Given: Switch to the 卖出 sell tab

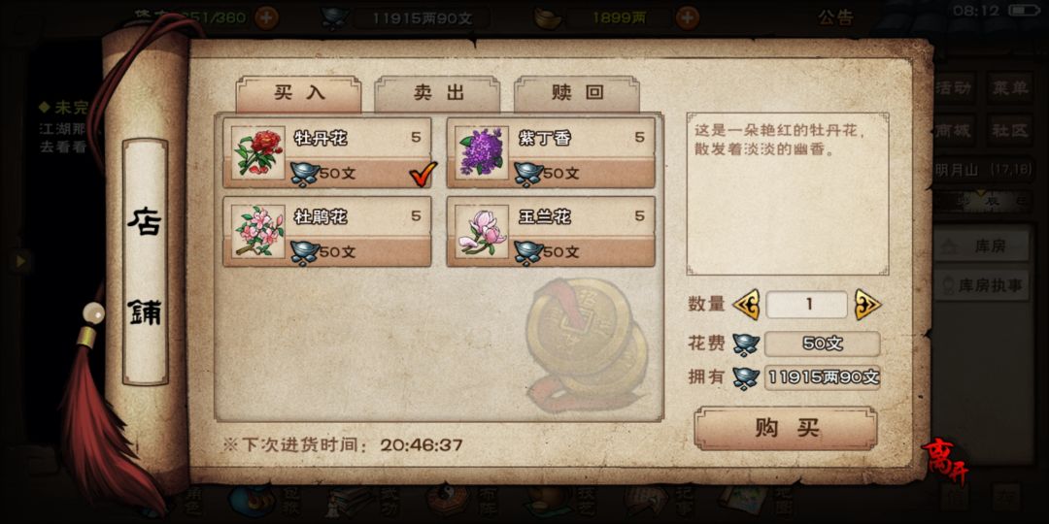Looking at the screenshot, I should (x=437, y=93).
